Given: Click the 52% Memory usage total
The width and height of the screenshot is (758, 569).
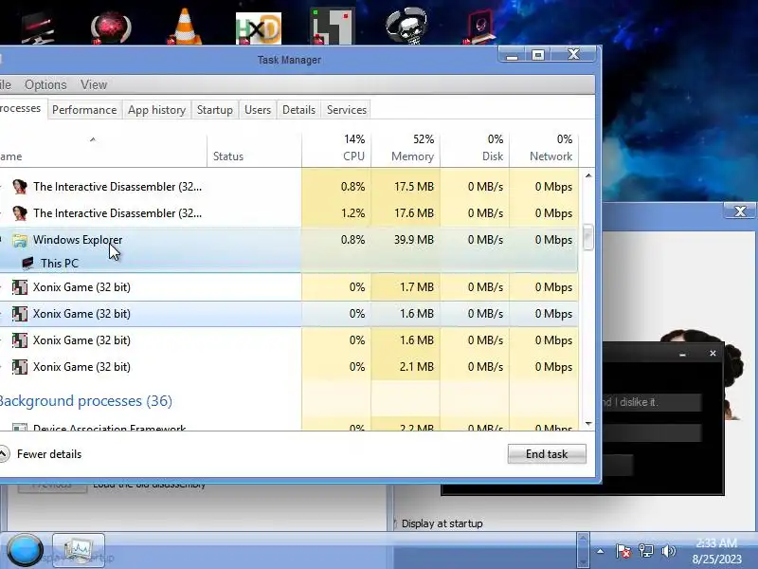Looking at the screenshot, I should [x=424, y=139].
